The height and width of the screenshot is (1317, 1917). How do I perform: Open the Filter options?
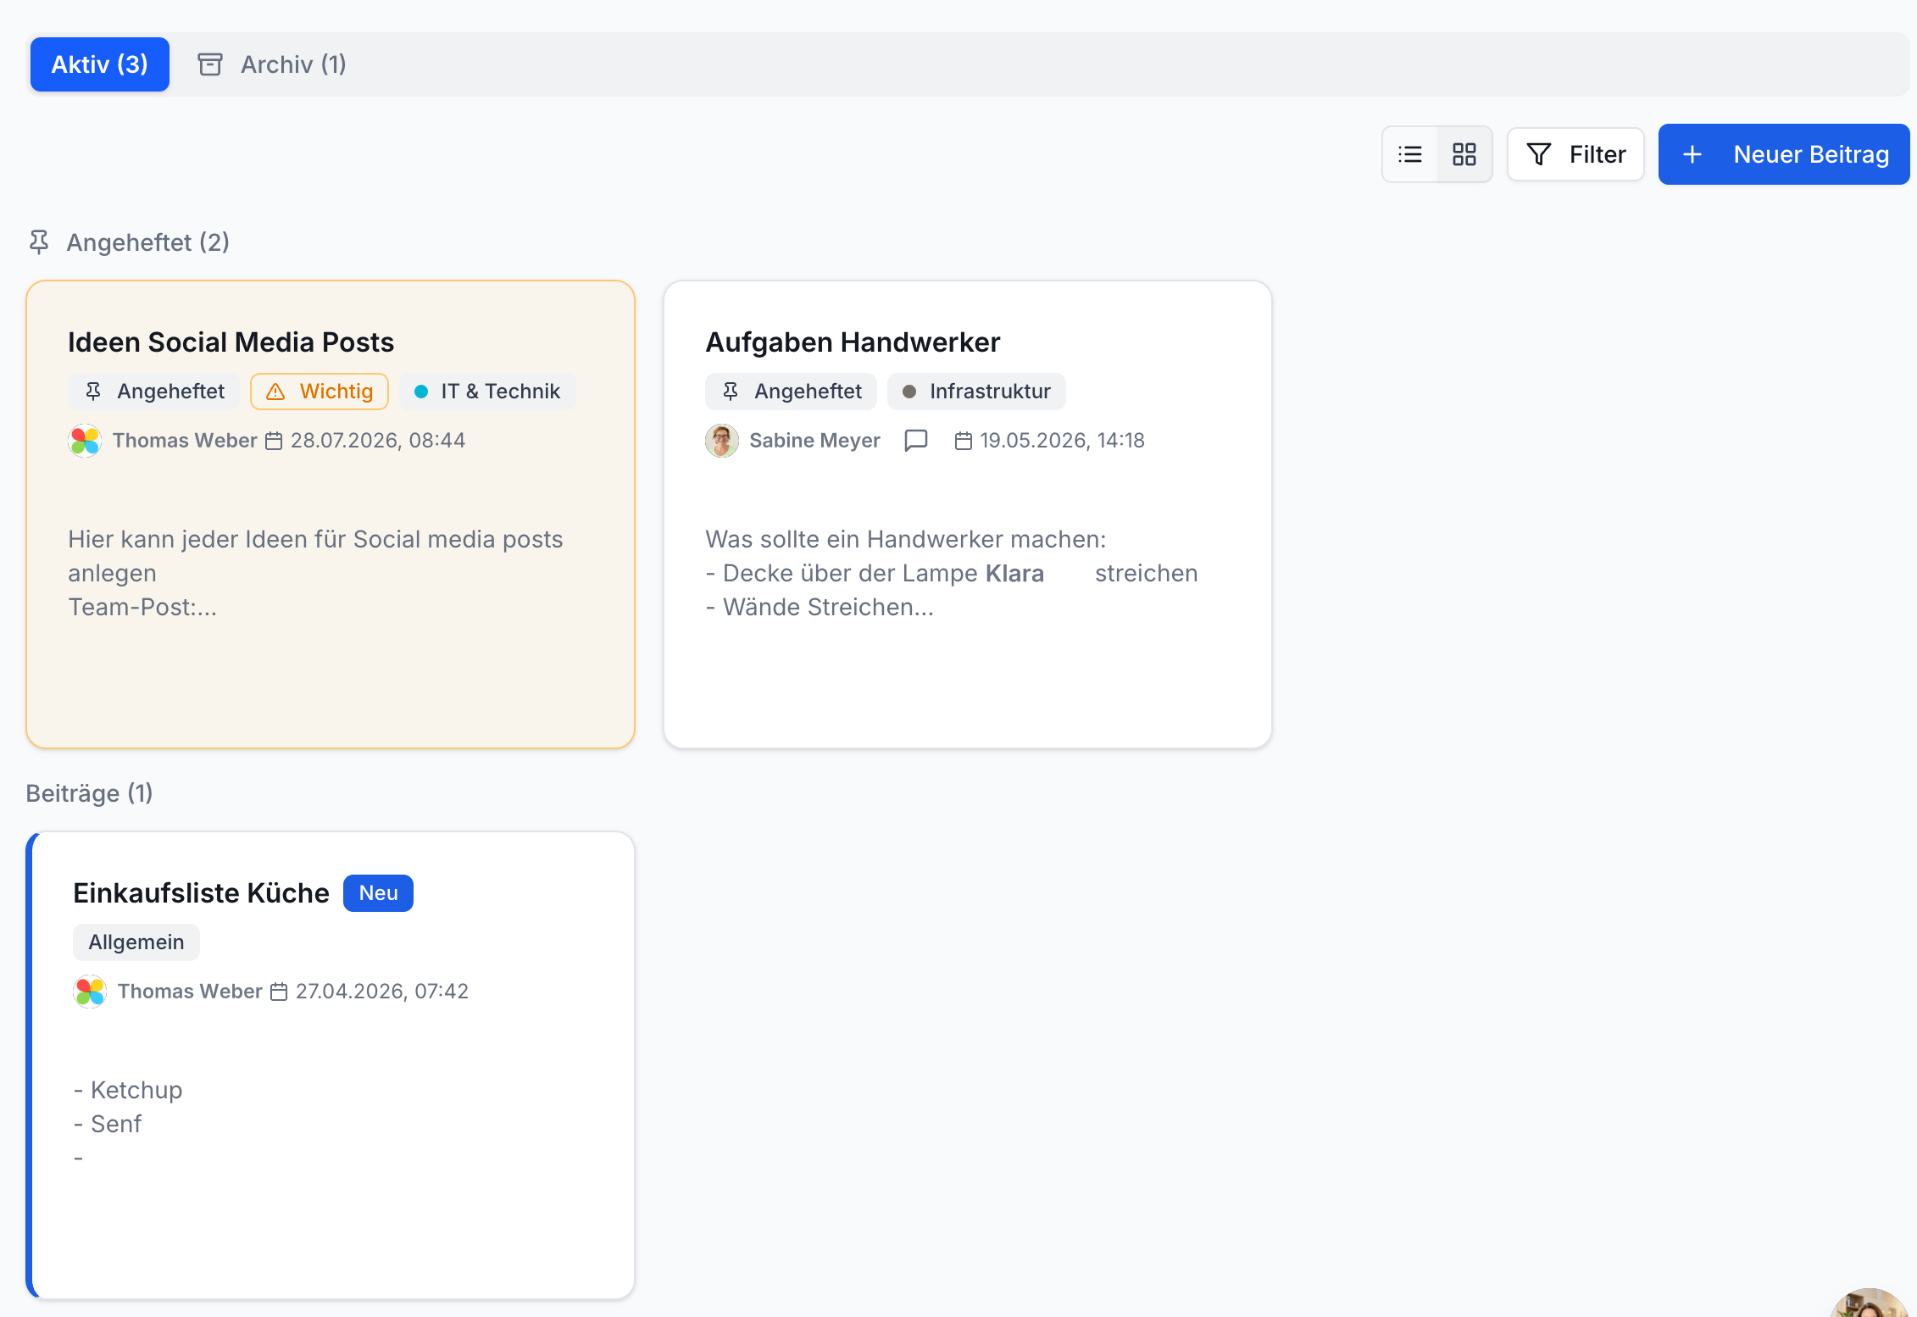pyautogui.click(x=1575, y=154)
